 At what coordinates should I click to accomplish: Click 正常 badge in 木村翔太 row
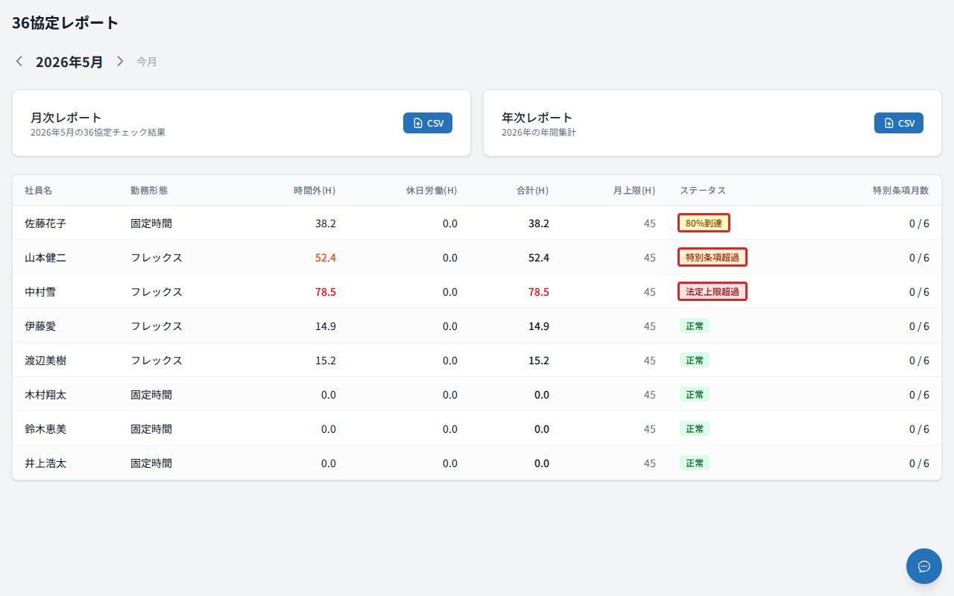pyautogui.click(x=695, y=394)
